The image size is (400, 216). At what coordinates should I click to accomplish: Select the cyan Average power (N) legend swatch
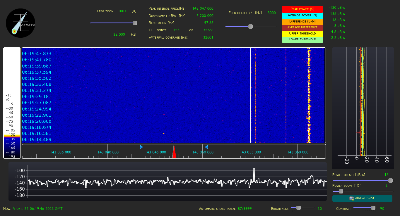[x=302, y=15]
